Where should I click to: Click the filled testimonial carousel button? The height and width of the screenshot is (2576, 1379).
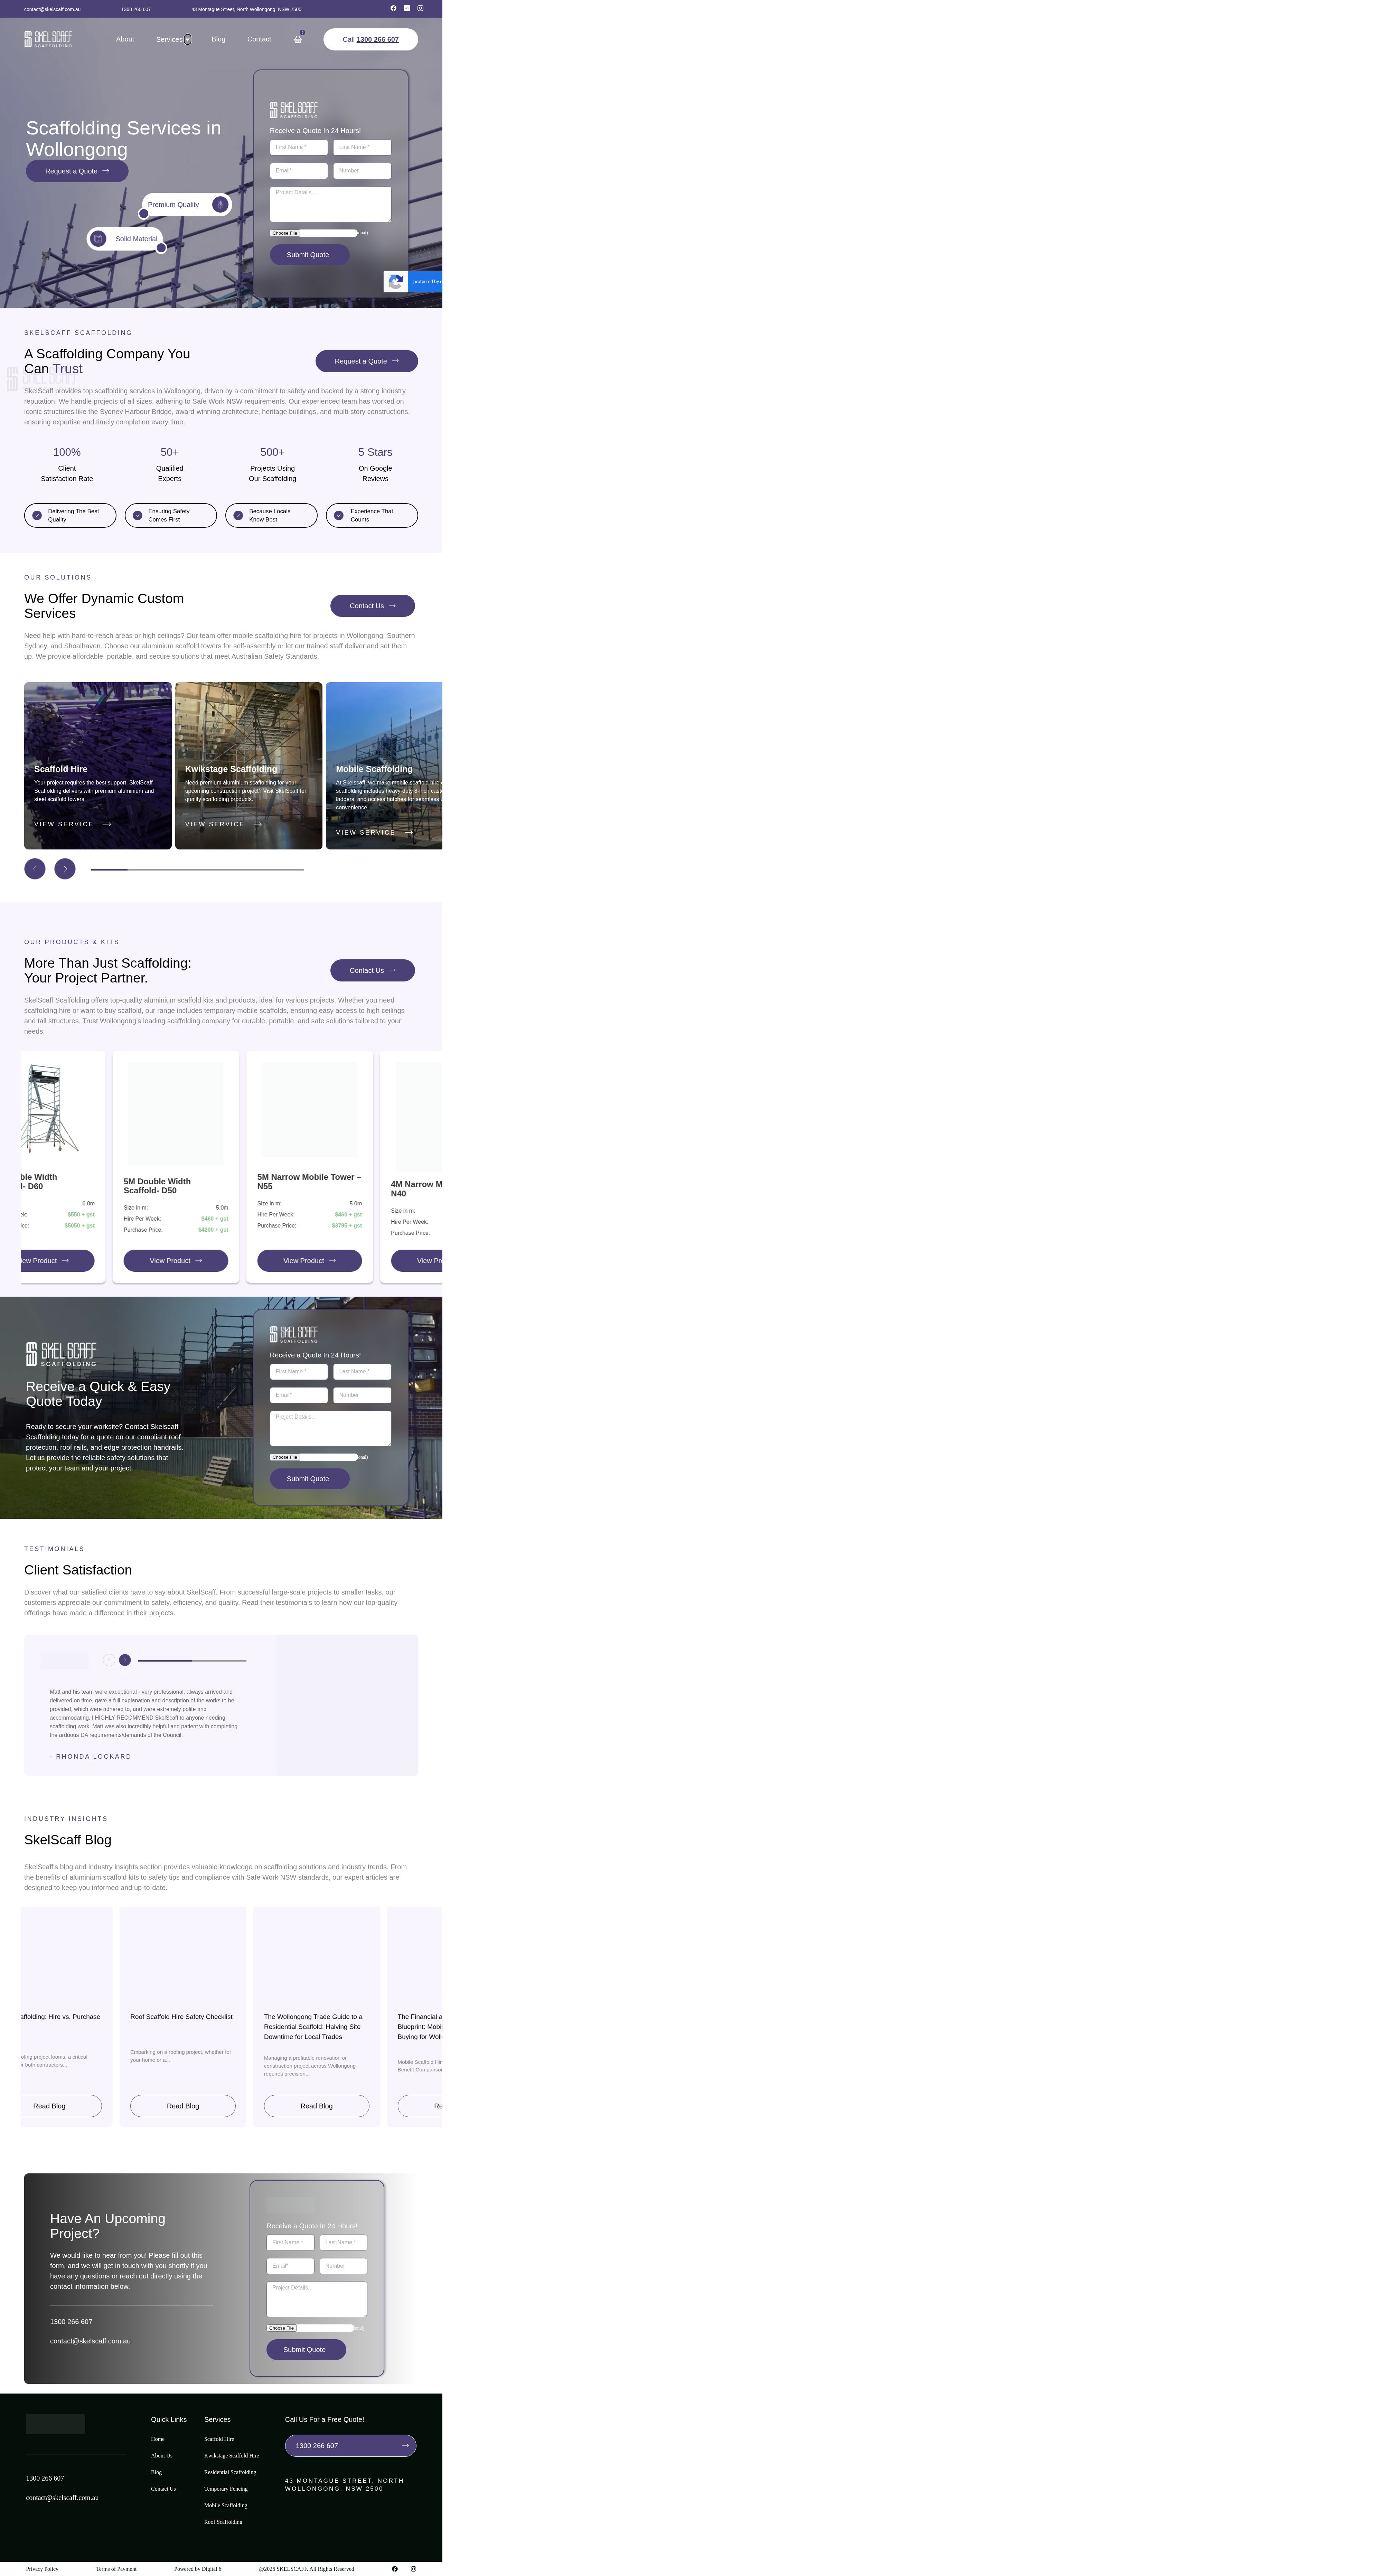[x=125, y=1660]
